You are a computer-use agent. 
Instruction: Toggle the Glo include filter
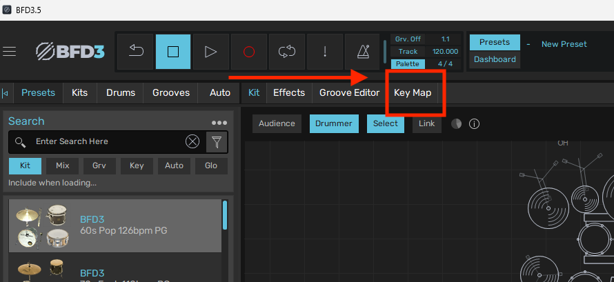pyautogui.click(x=211, y=166)
